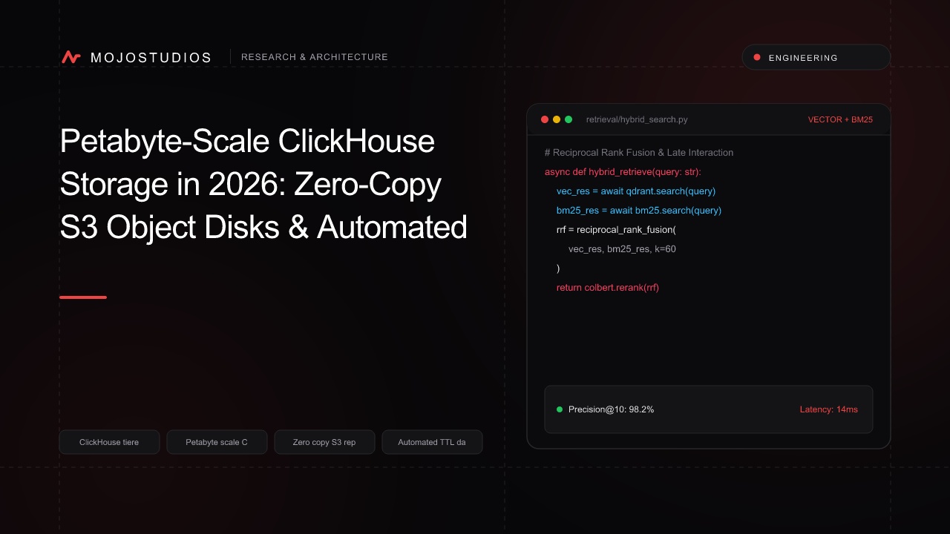Screen dimensions: 950x534
Task: Choose the Zero copy S3 rep tag
Action: click(x=324, y=442)
